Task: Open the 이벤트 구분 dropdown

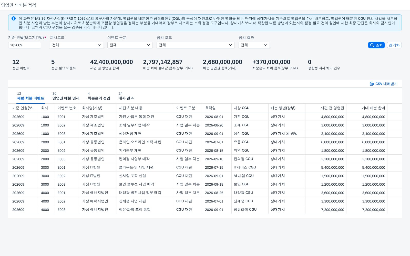Action: [130, 45]
